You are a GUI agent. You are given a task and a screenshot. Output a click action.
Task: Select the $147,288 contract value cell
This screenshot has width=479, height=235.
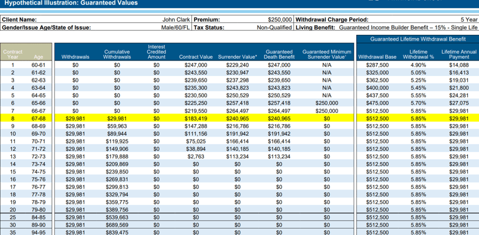(x=196, y=126)
